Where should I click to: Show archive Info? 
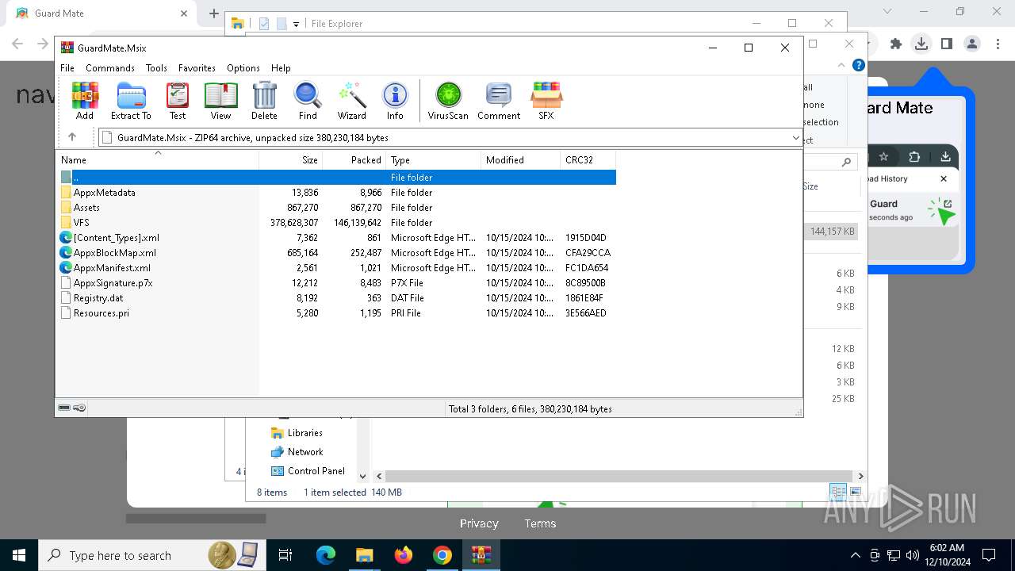395,101
